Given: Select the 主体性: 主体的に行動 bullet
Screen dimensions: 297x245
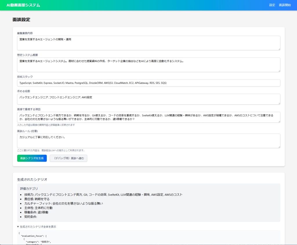Looking at the screenshot, I should coord(39,208).
